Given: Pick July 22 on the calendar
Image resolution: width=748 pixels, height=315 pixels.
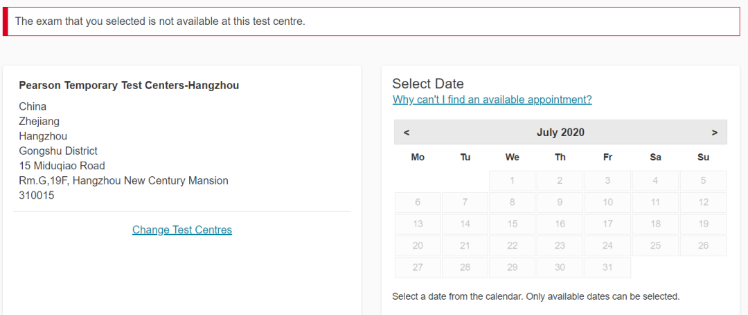Looking at the screenshot, I should [x=513, y=246].
